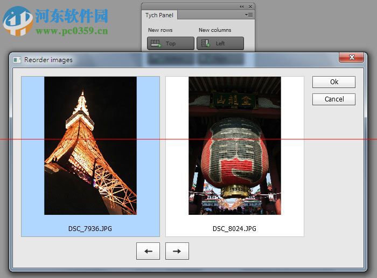Viewport: 377px width, 278px height.
Task: Click the Reorder images dialog title icon
Action: pos(17,60)
